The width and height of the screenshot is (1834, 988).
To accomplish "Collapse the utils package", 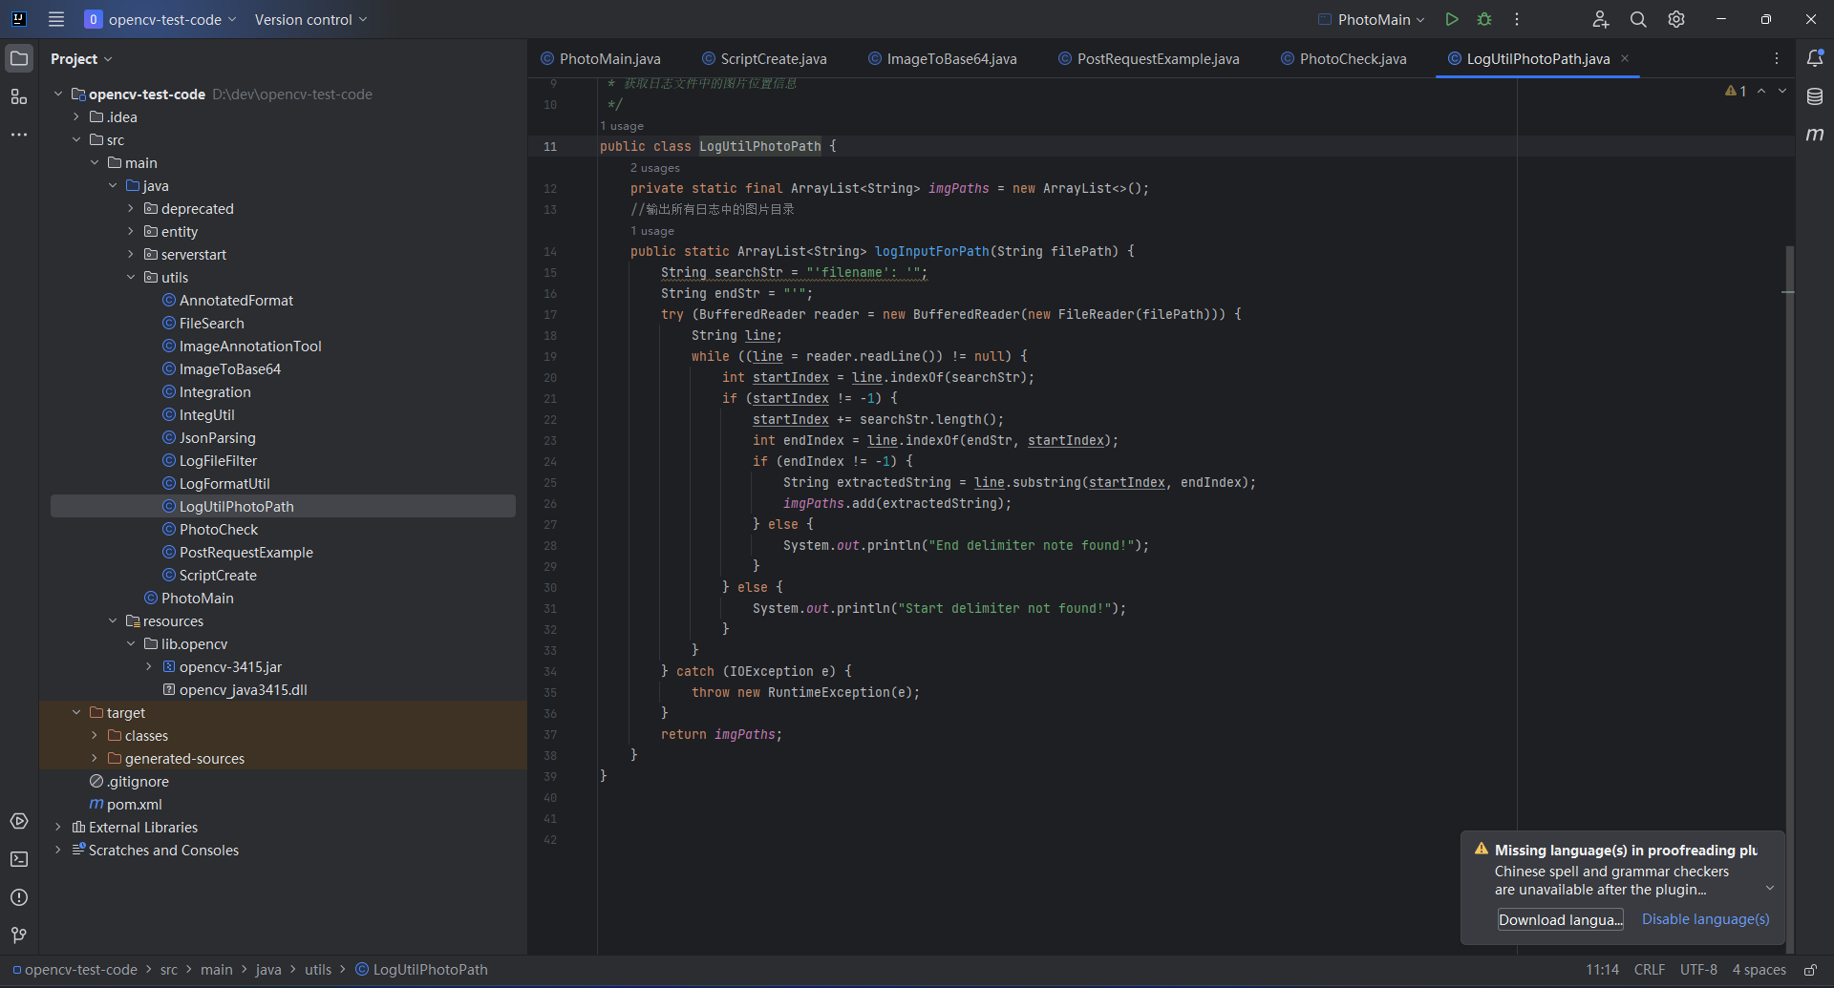I will pos(131,277).
